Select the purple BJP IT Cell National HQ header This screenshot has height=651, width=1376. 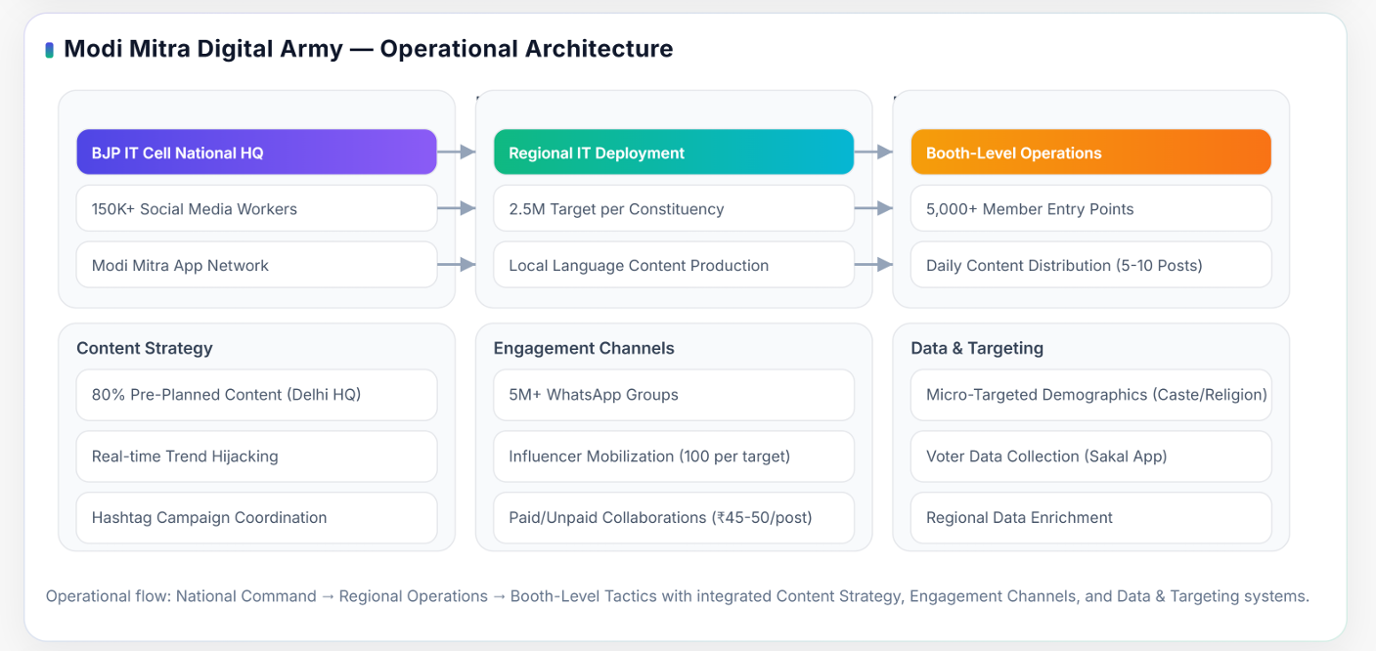(x=256, y=152)
